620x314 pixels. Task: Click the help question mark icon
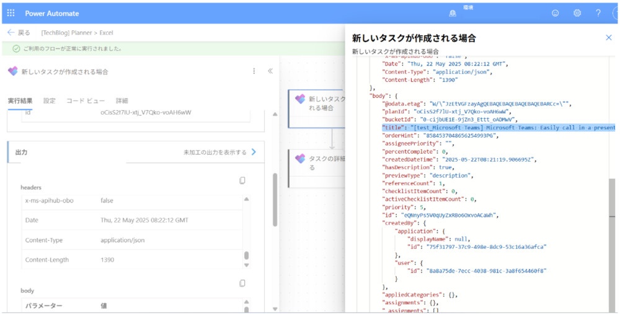coord(598,13)
